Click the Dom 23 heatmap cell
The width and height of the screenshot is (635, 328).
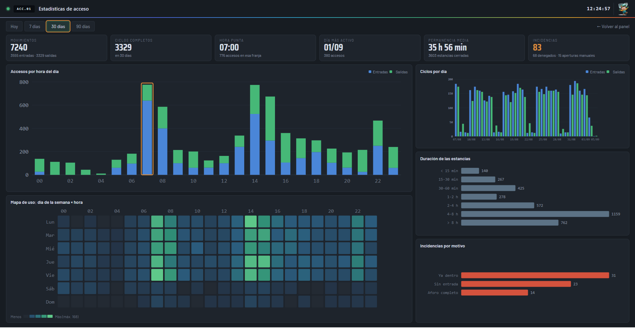[371, 302]
